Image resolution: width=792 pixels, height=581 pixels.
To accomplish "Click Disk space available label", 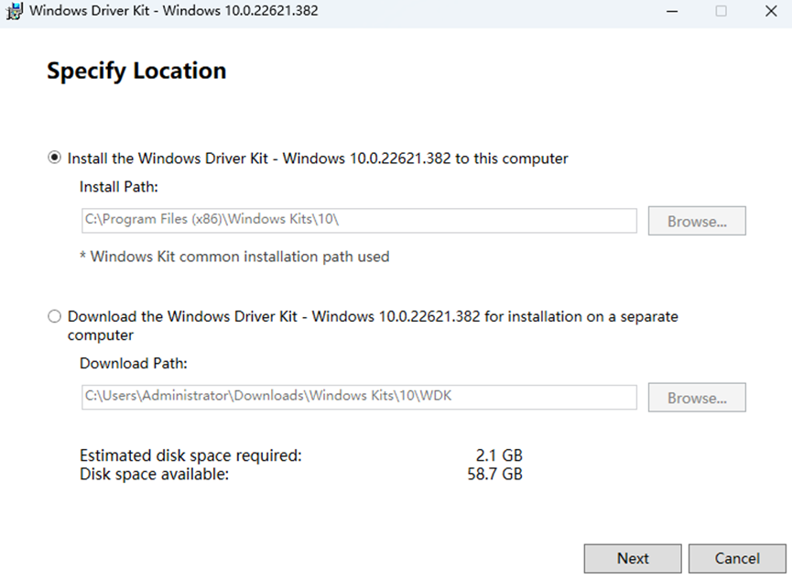I will [x=154, y=475].
